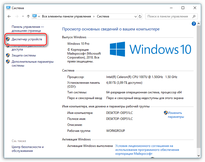
Task: Click shield icon next to Изменить параметры
Action: point(166,113)
